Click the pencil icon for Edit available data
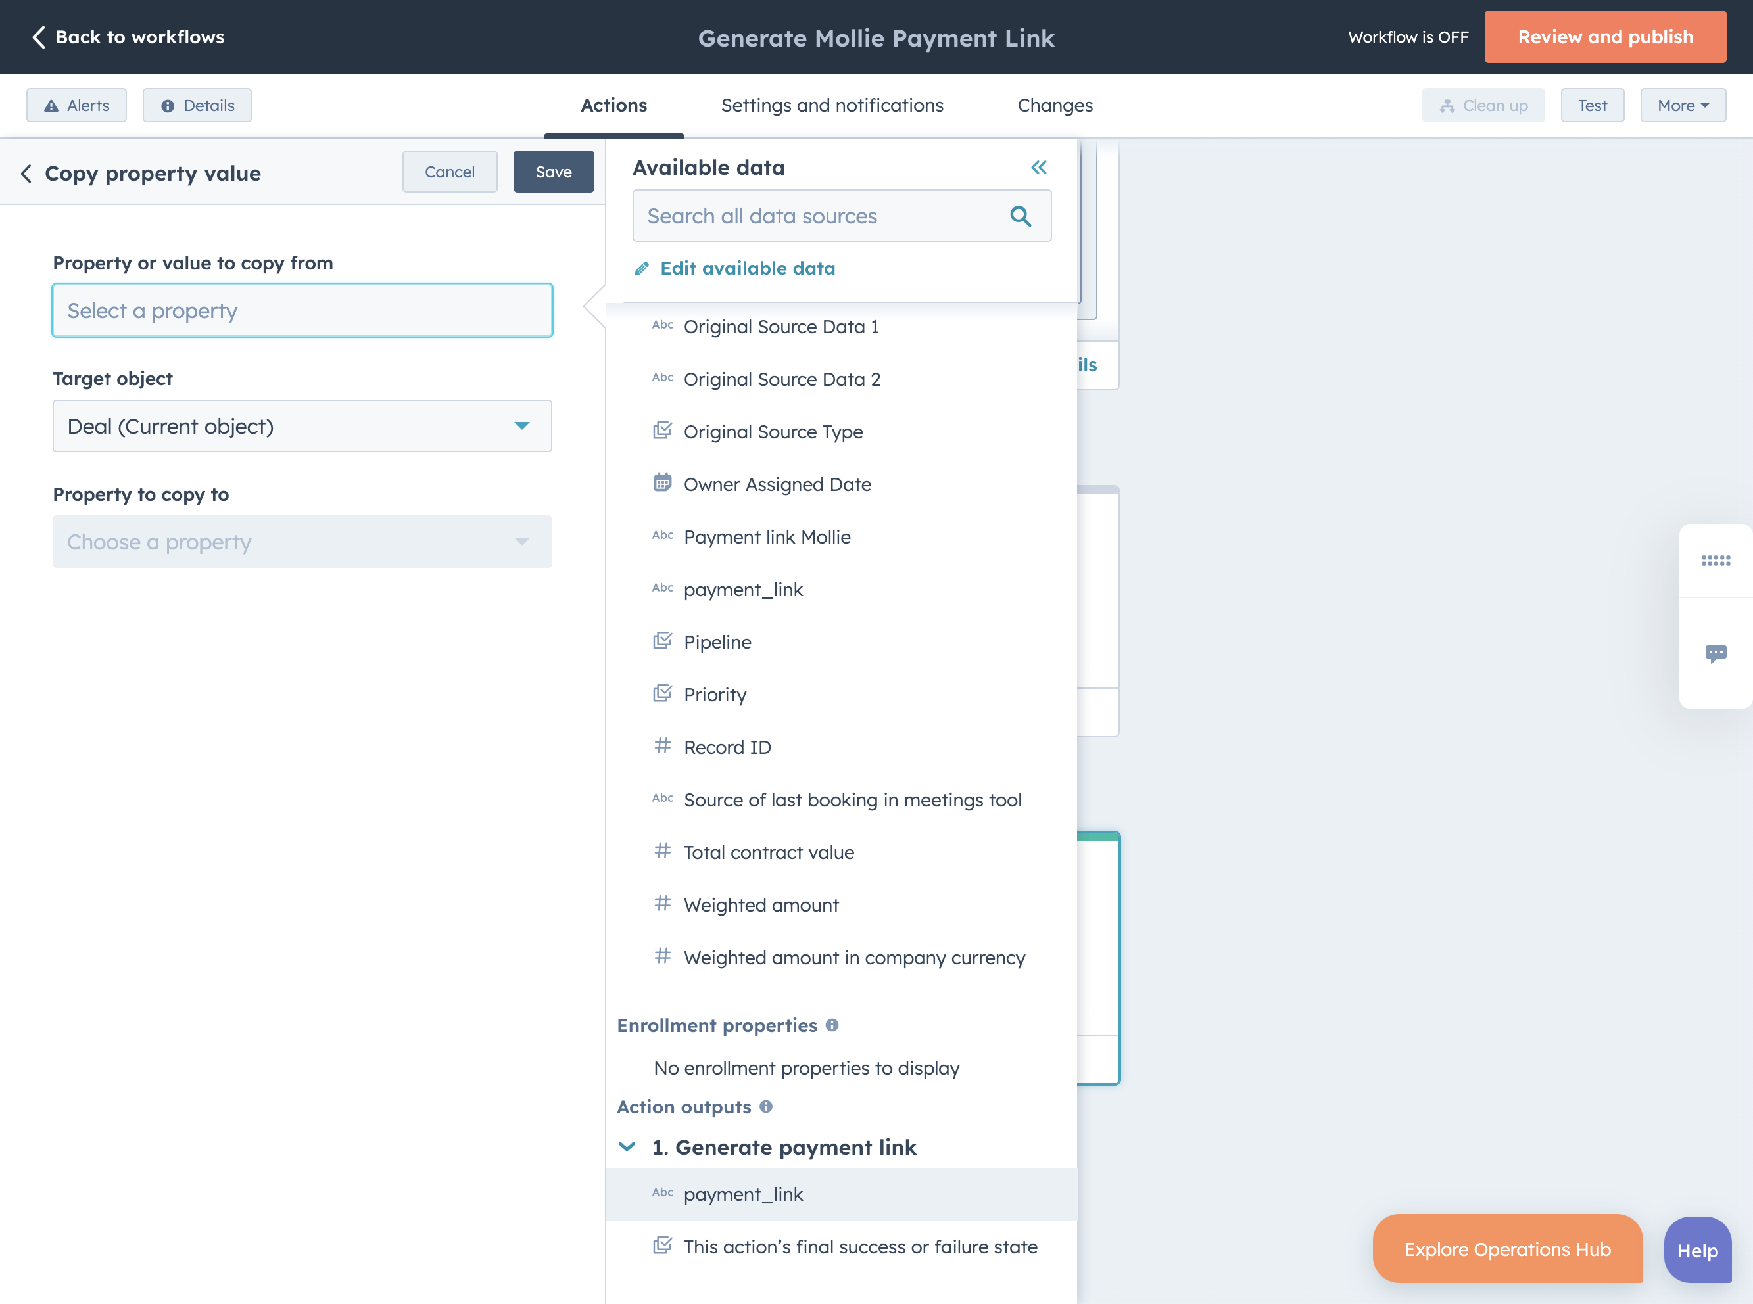The image size is (1753, 1304). point(642,269)
